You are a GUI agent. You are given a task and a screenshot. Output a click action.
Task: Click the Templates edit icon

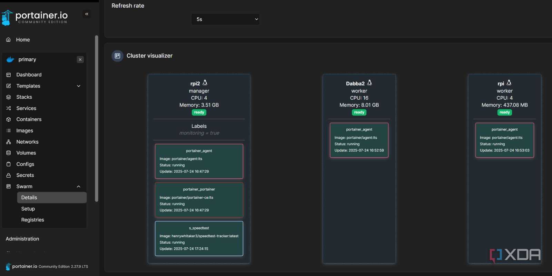(x=9, y=86)
